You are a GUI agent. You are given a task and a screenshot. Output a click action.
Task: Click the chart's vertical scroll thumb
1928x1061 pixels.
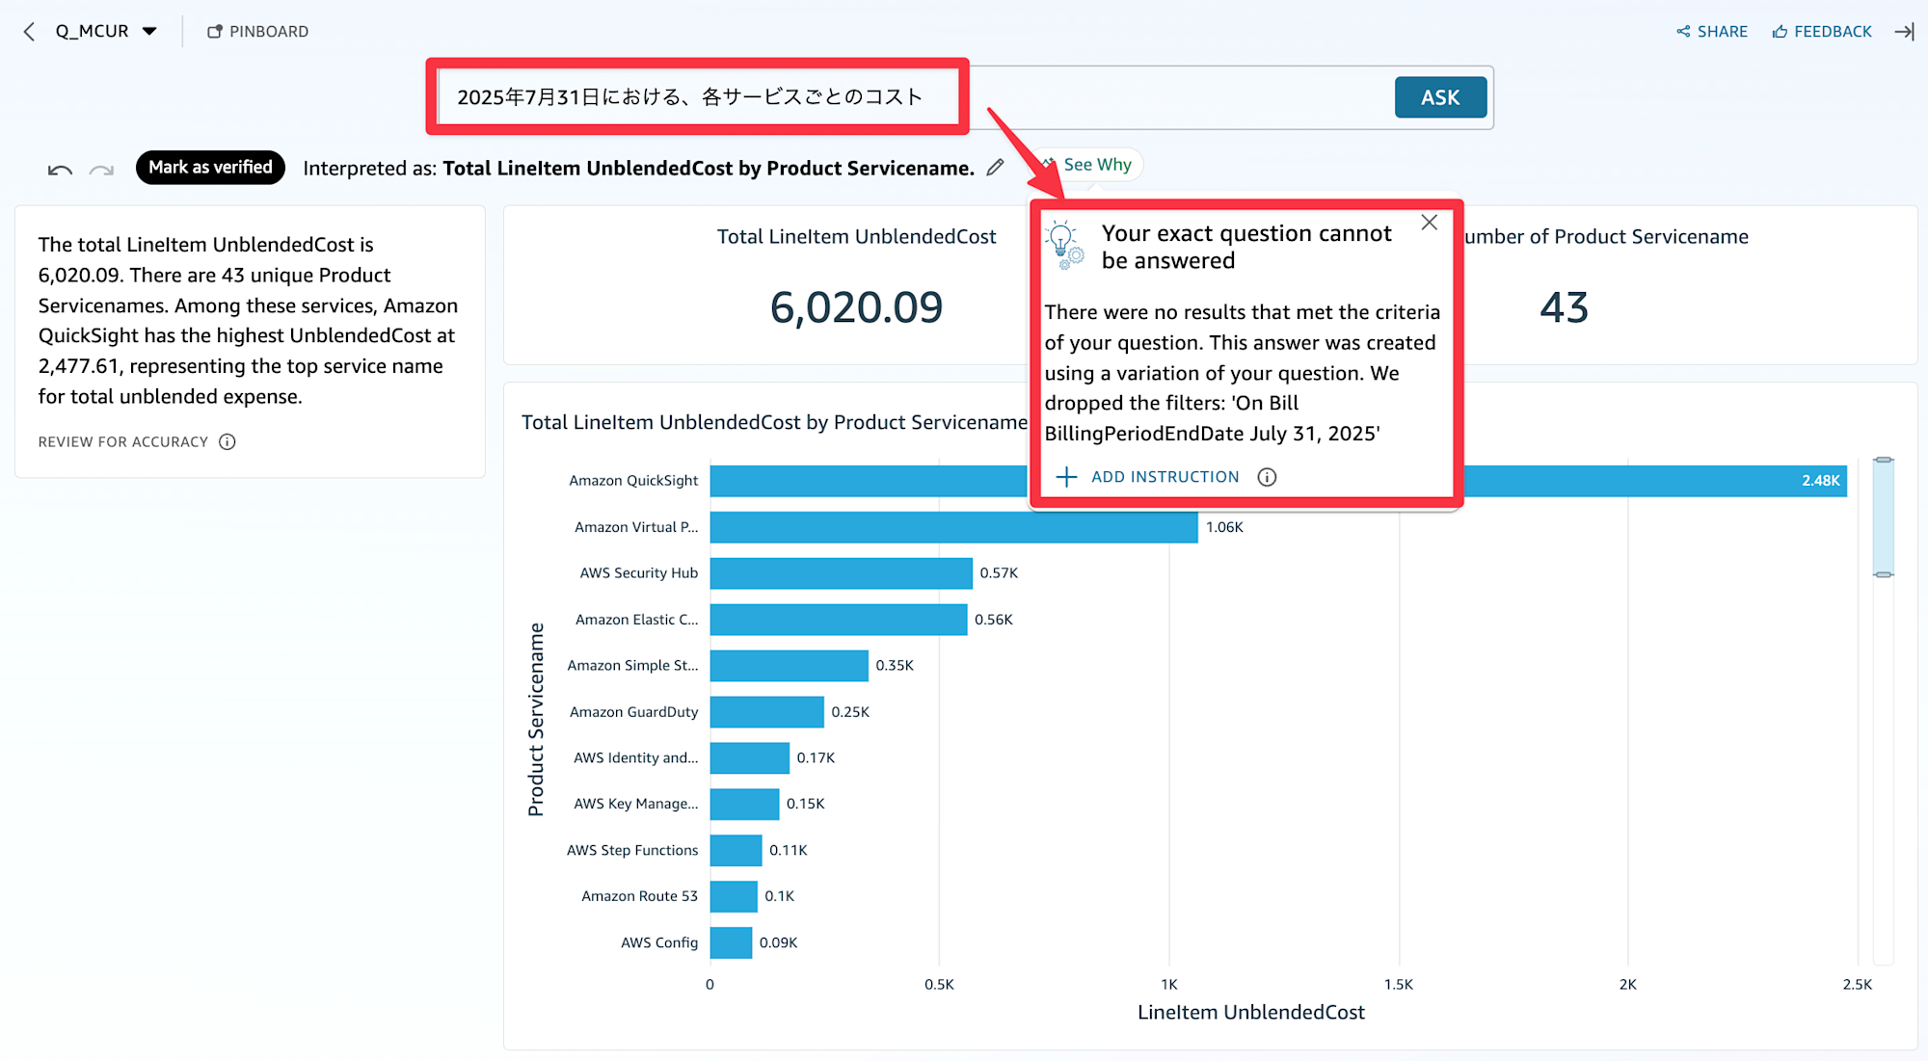[x=1883, y=517]
